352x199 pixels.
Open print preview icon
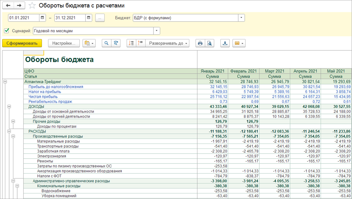pyautogui.click(x=209, y=43)
